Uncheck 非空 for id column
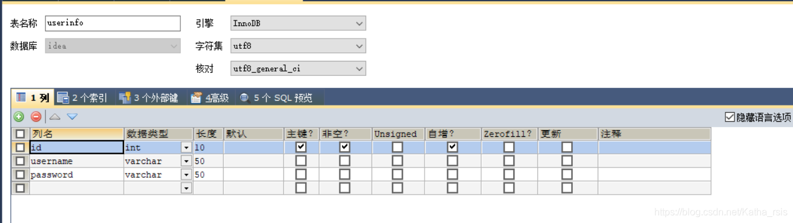Screen dimensions: 793x223 pyautogui.click(x=344, y=147)
